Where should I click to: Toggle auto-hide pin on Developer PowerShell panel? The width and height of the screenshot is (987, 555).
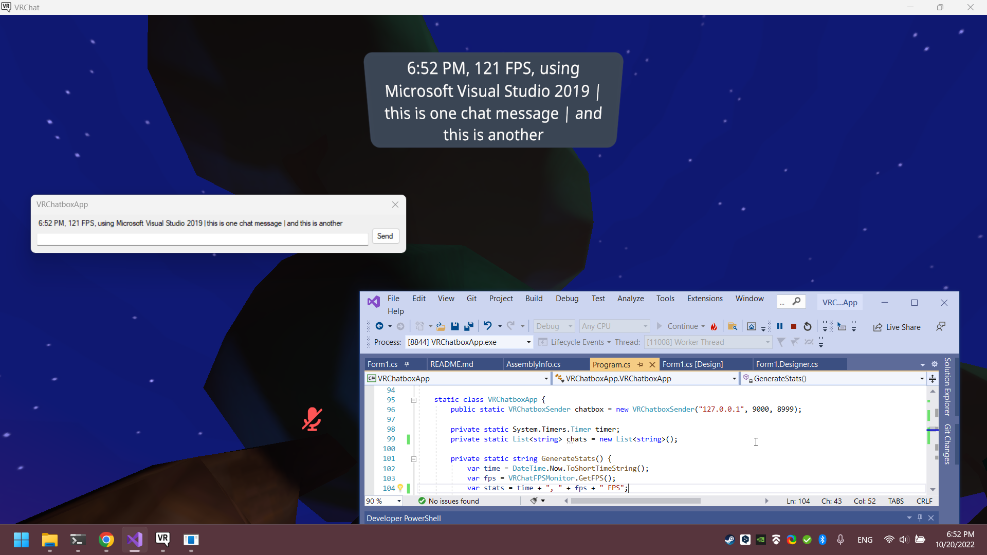pyautogui.click(x=920, y=518)
